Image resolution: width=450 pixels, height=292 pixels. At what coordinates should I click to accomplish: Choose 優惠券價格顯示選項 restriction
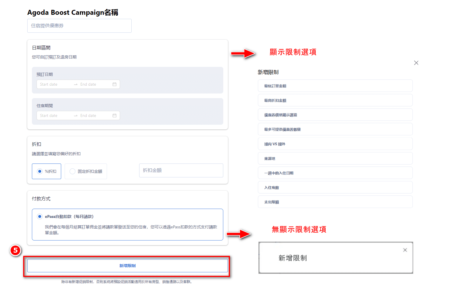point(335,115)
